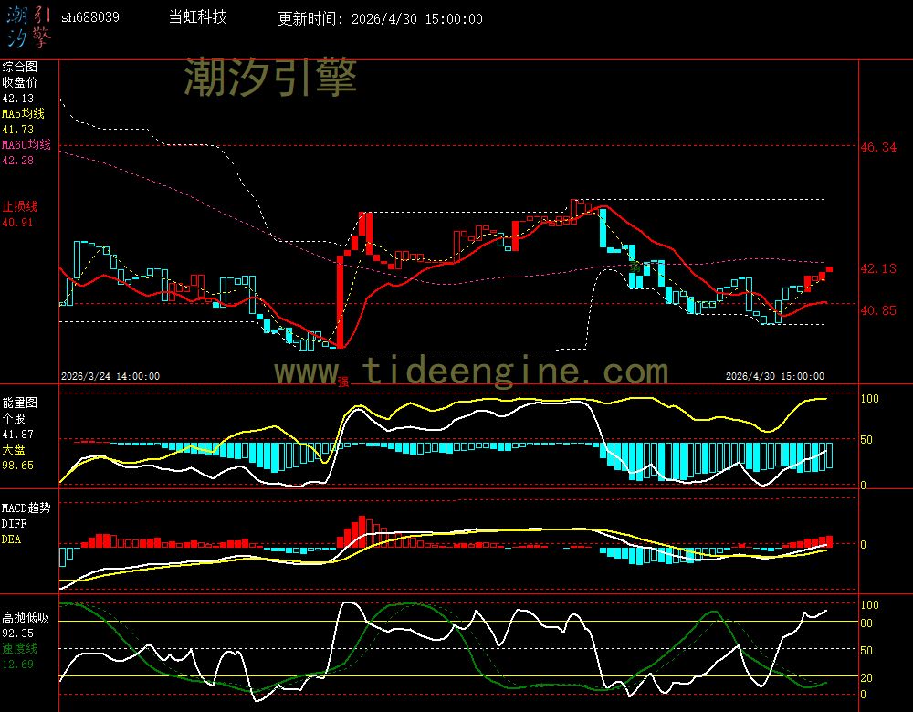Click the stock name 当虹科技

(x=197, y=16)
